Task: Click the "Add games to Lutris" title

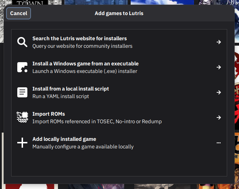Action: click(119, 13)
